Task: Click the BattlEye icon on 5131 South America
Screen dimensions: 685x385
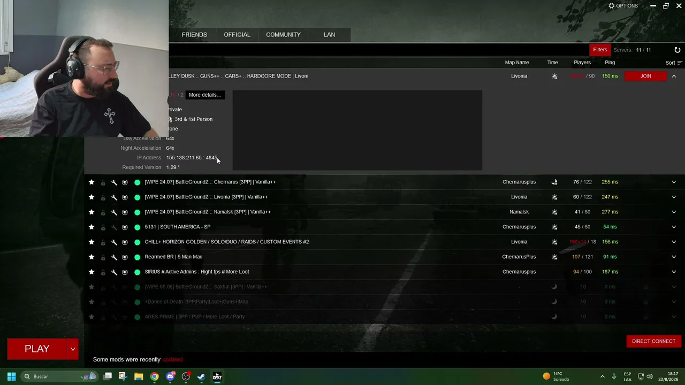Action: (x=125, y=227)
